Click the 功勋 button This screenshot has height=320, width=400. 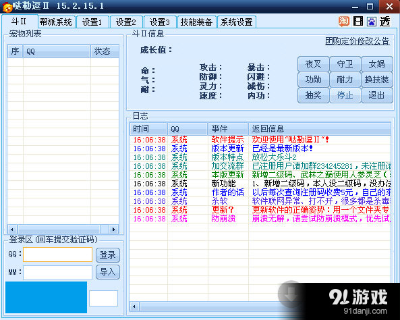(313, 80)
